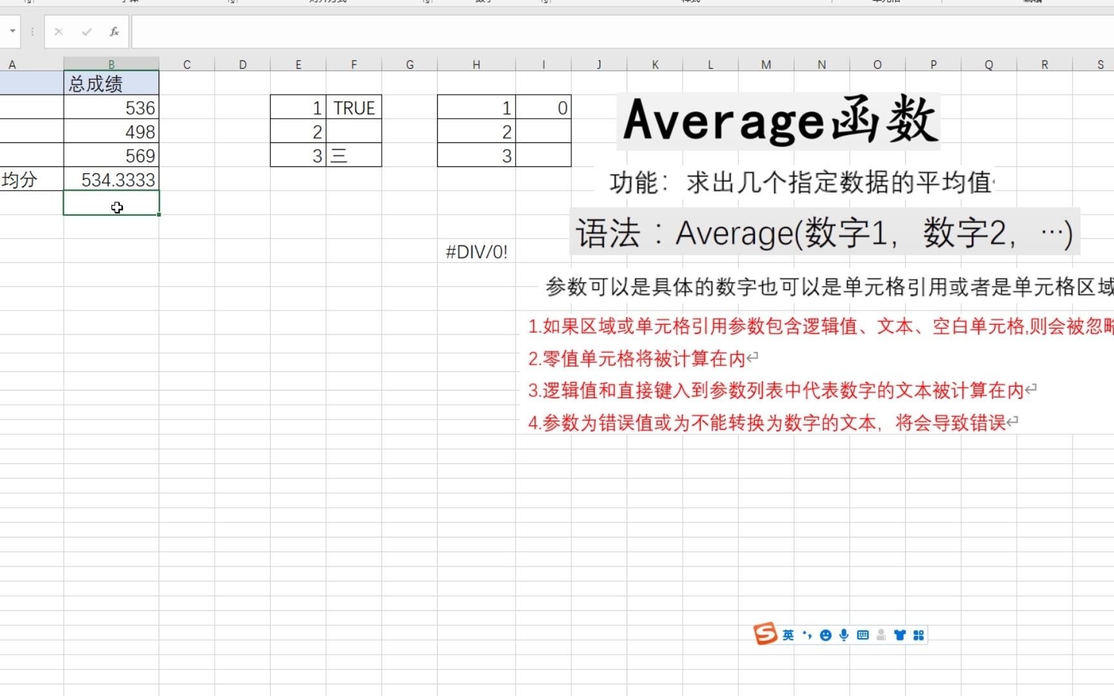Click note 1 about 逻辑值、文本、空白单元格
This screenshot has height=696, width=1114.
(821, 326)
